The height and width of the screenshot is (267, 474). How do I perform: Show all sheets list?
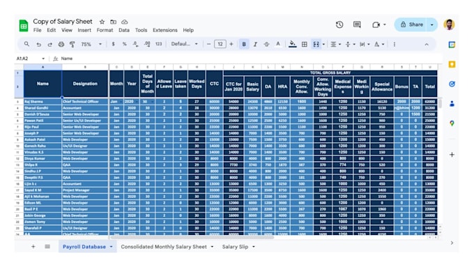47,247
